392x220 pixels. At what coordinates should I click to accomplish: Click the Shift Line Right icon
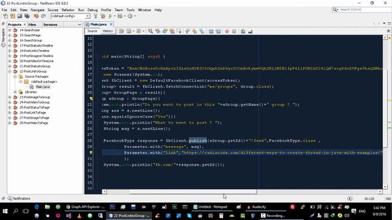218,31
